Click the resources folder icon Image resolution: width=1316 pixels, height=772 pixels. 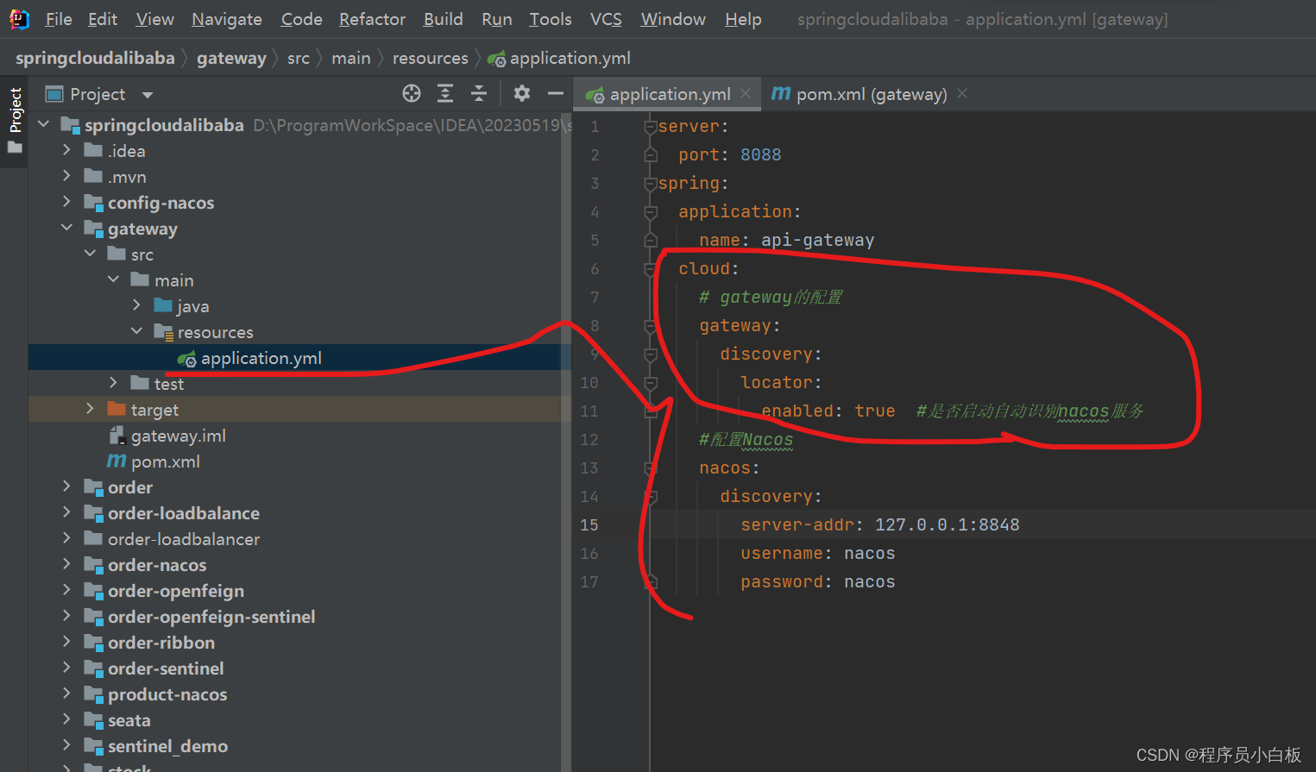pyautogui.click(x=163, y=332)
